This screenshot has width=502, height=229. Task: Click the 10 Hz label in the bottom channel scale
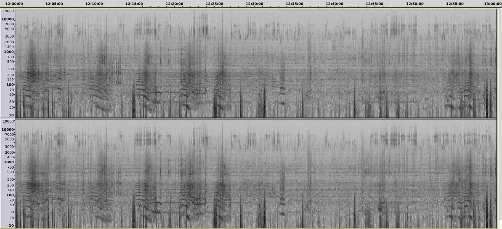point(11,226)
